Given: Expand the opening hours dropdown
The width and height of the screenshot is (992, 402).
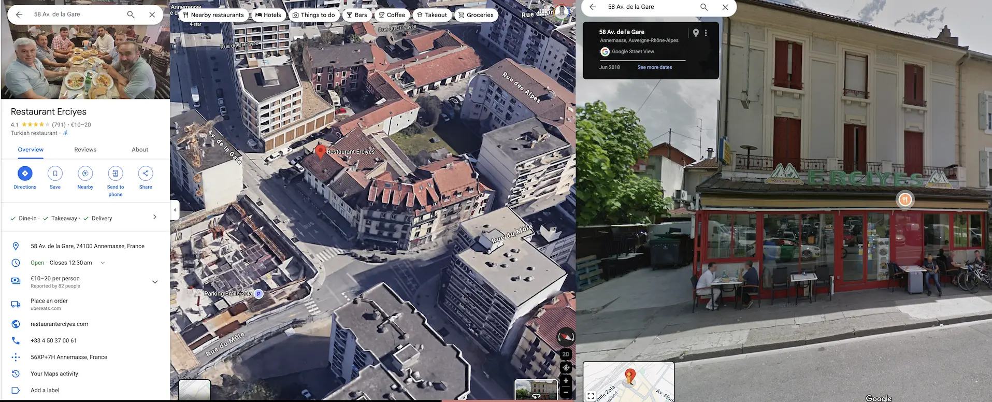Looking at the screenshot, I should 103,263.
